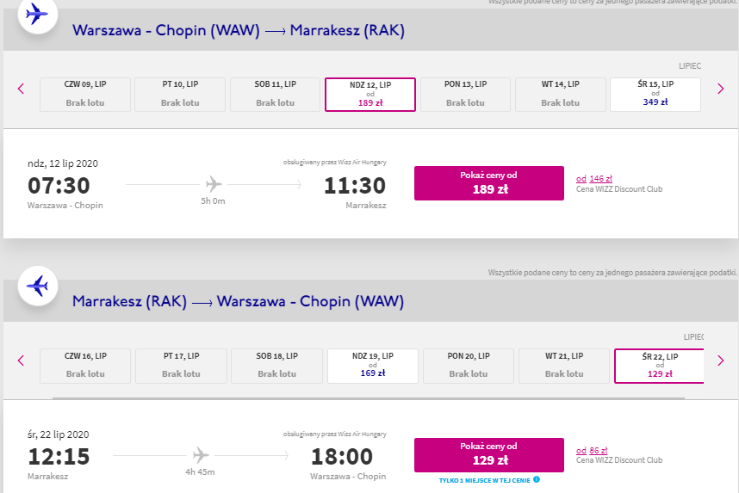Select outbound date ŚR 15, LIP 349 zł
Screen dimensions: 739x493
click(x=655, y=95)
